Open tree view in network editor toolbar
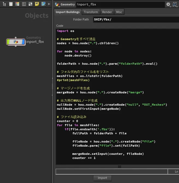179x183 pixels. 4,4
